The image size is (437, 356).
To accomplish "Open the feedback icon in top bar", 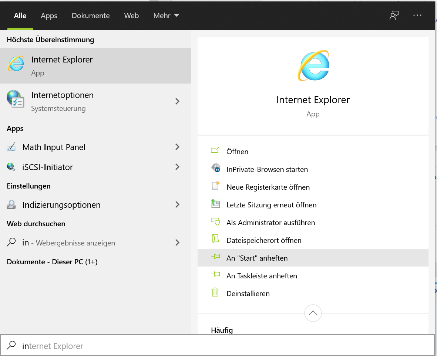I will pos(394,15).
